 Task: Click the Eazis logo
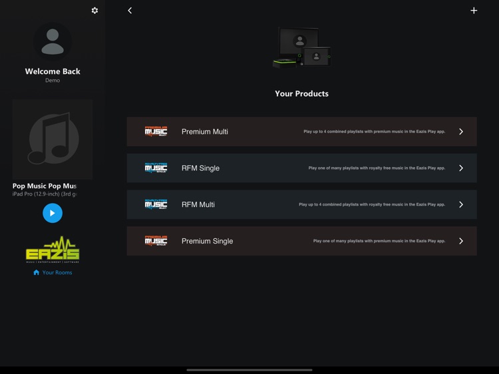point(53,250)
